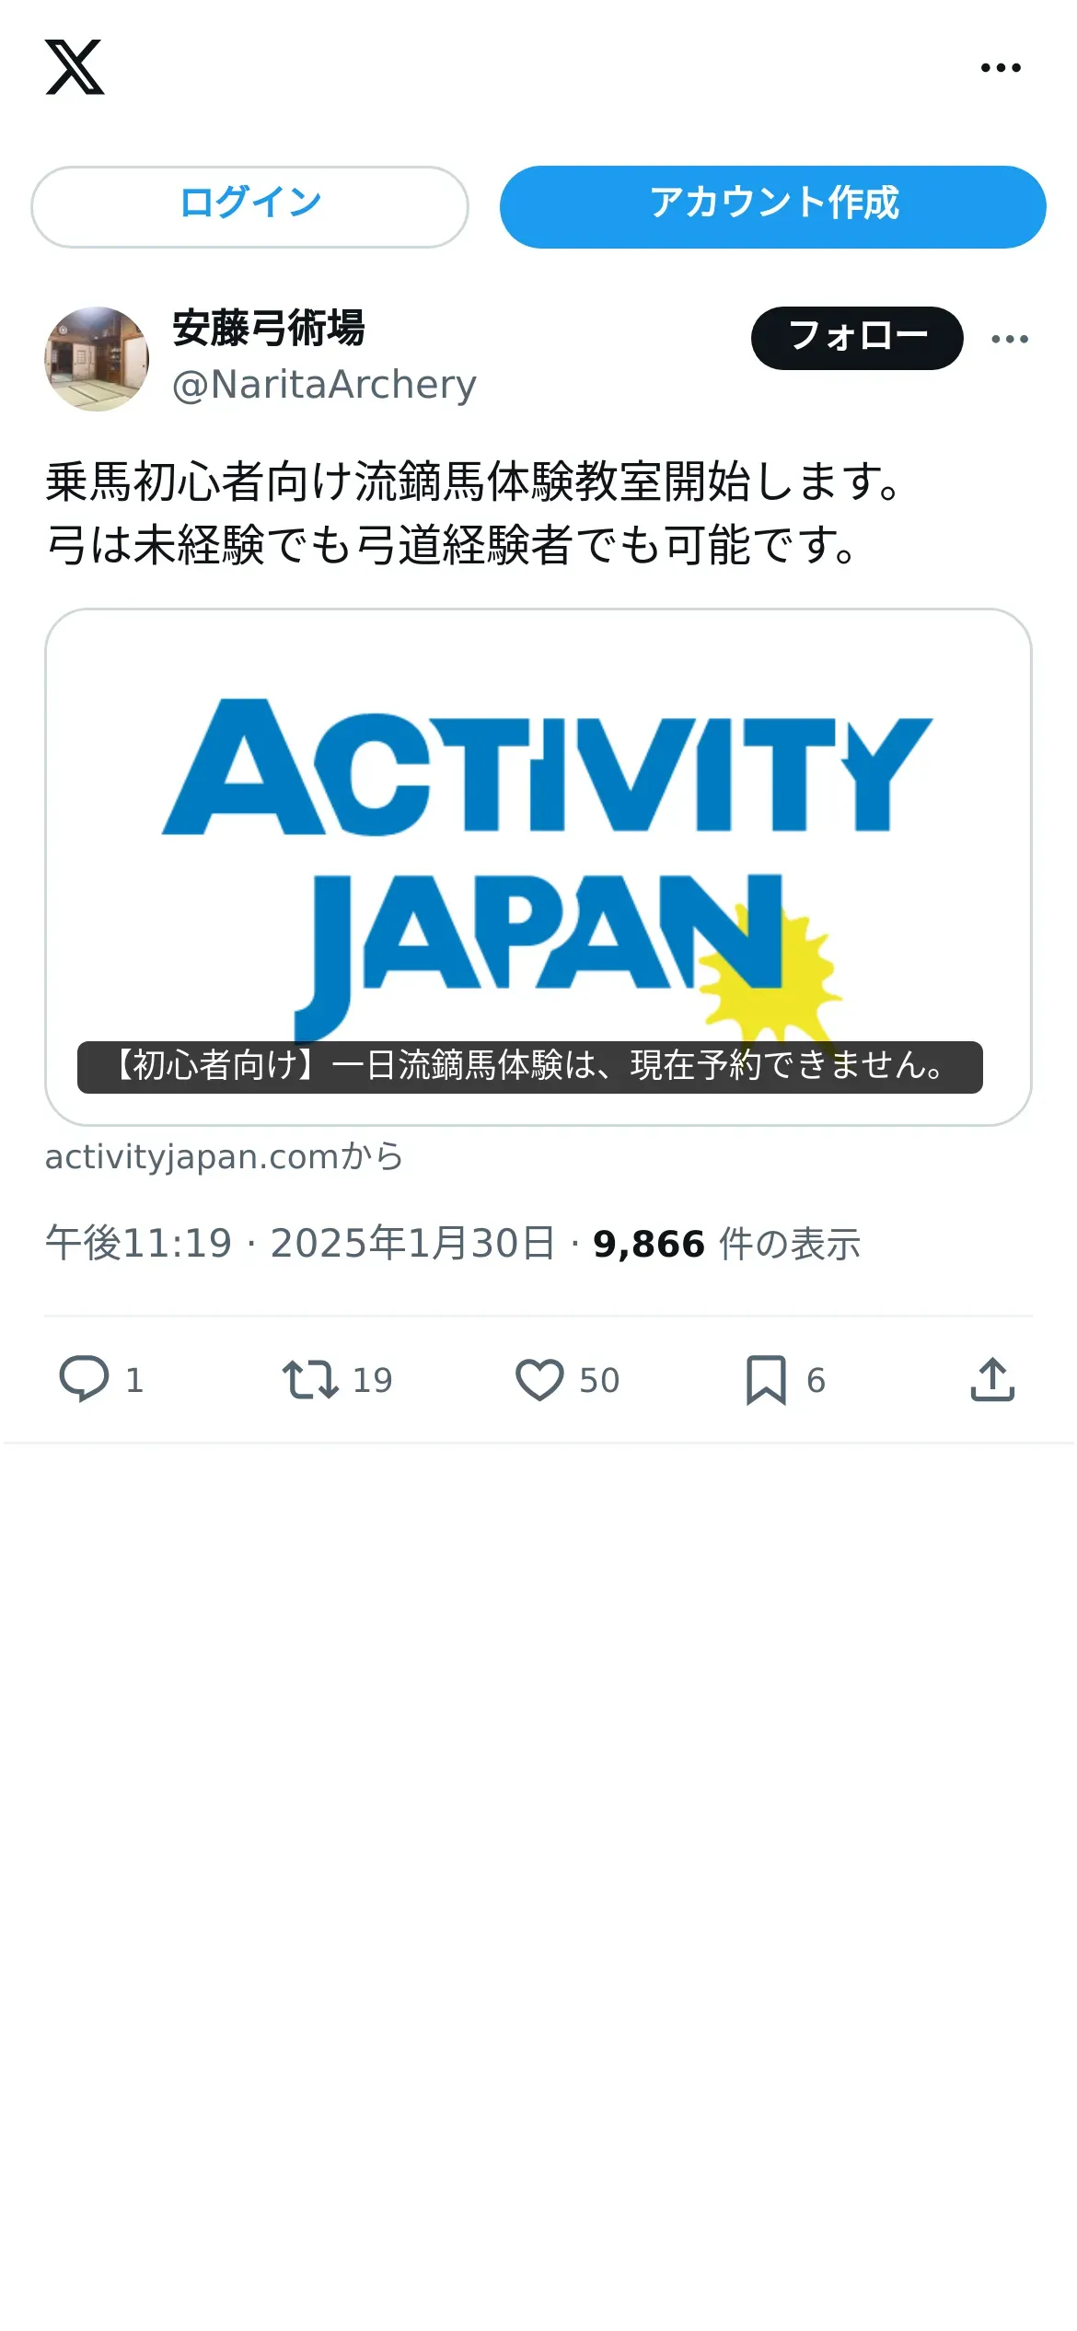This screenshot has width=1077, height=2331.
Task: Click the 午後11:19 2025年1月30日 timestamp
Action: click(x=300, y=1244)
